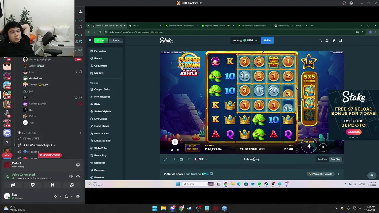Screen dimensions: 379x213
Task: Jump to 93 new mentions
Action: [49, 155]
